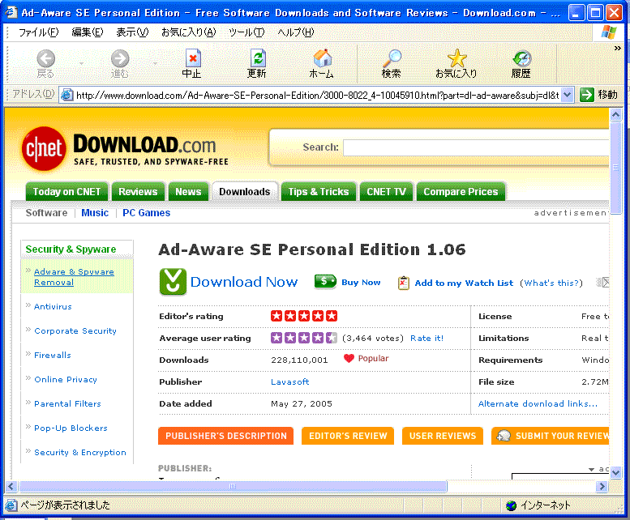Open the 表示(V) menu

pos(132,32)
